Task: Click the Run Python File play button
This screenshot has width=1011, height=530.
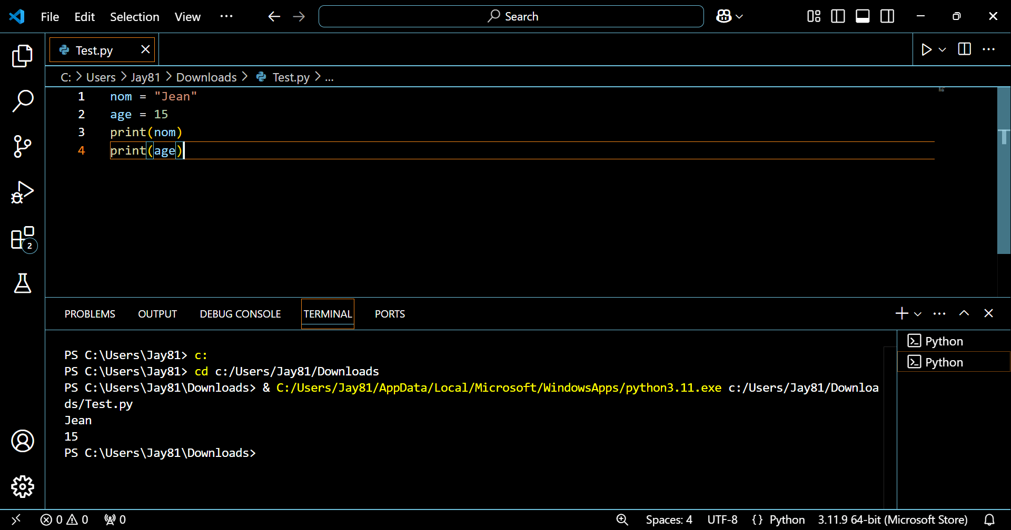Action: (926, 49)
